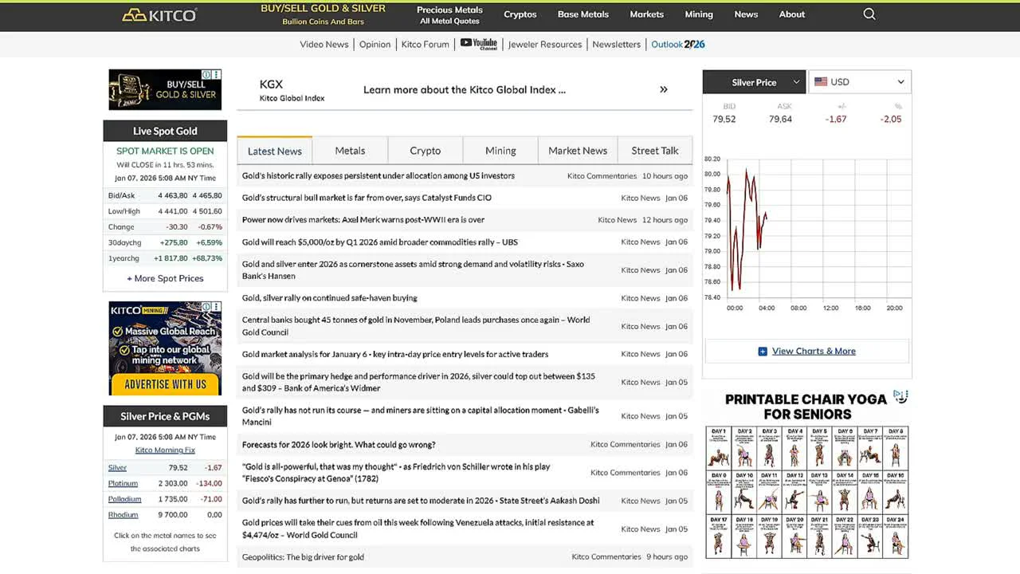1020x574 pixels.
Task: Click the KGX double-arrow icon
Action: point(663,89)
